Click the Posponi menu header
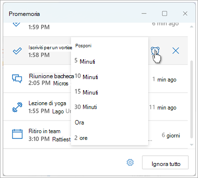 (84, 46)
